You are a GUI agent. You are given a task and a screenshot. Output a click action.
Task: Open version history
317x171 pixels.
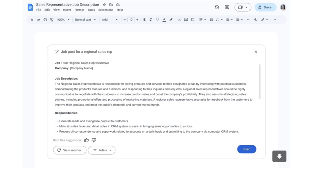(217, 7)
